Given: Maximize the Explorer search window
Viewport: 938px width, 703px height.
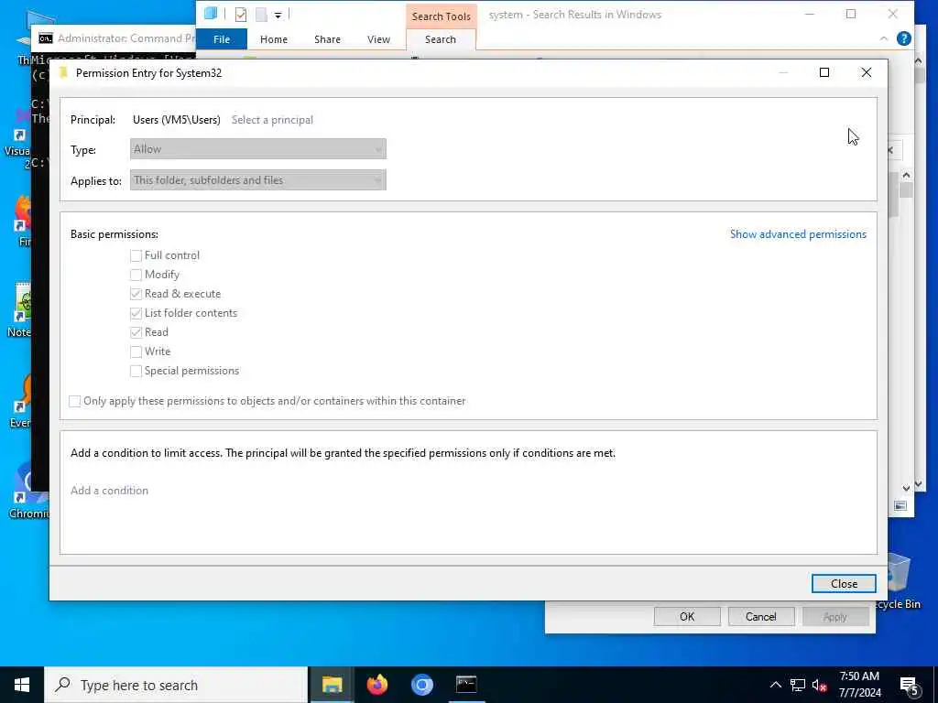Looking at the screenshot, I should tap(851, 14).
